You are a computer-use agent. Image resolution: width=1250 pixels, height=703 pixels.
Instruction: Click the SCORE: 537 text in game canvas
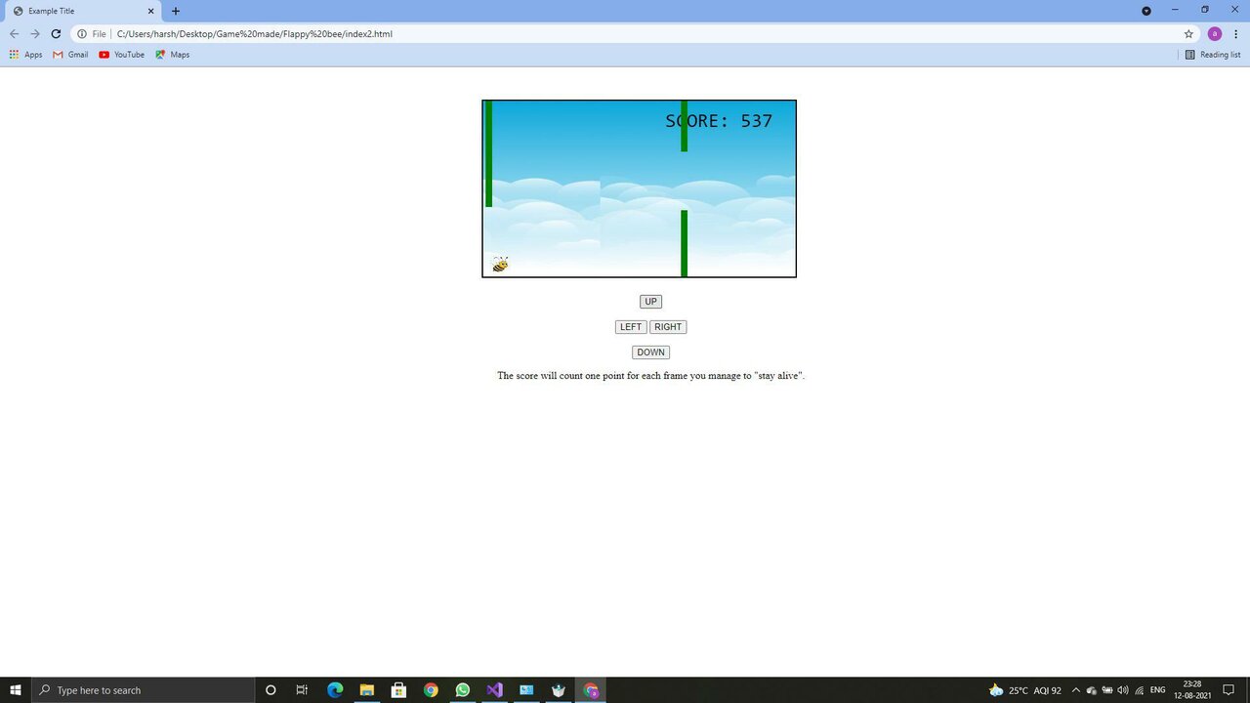point(719,121)
